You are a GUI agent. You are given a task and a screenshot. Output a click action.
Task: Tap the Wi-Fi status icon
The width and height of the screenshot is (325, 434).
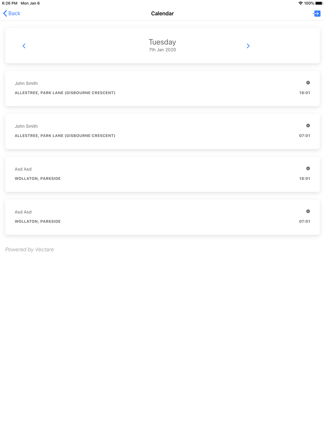coord(301,3)
